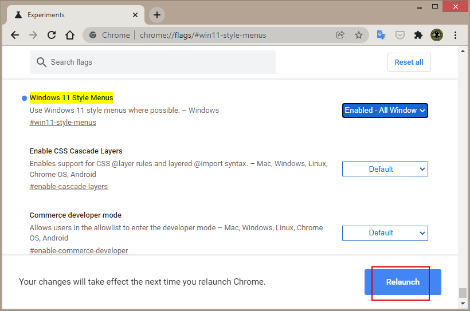Image resolution: width=470 pixels, height=311 pixels.
Task: Click the address bar URL
Action: (203, 35)
